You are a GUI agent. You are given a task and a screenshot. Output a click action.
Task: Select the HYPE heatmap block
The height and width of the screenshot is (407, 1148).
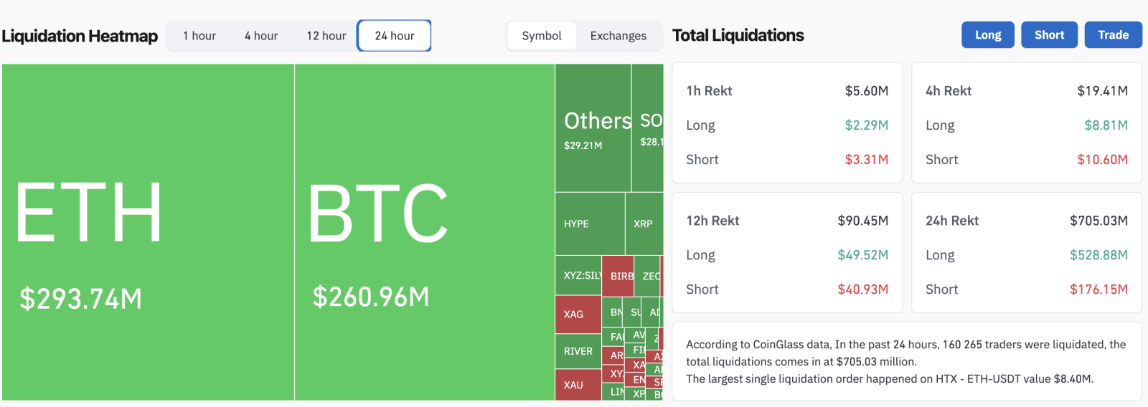[589, 224]
